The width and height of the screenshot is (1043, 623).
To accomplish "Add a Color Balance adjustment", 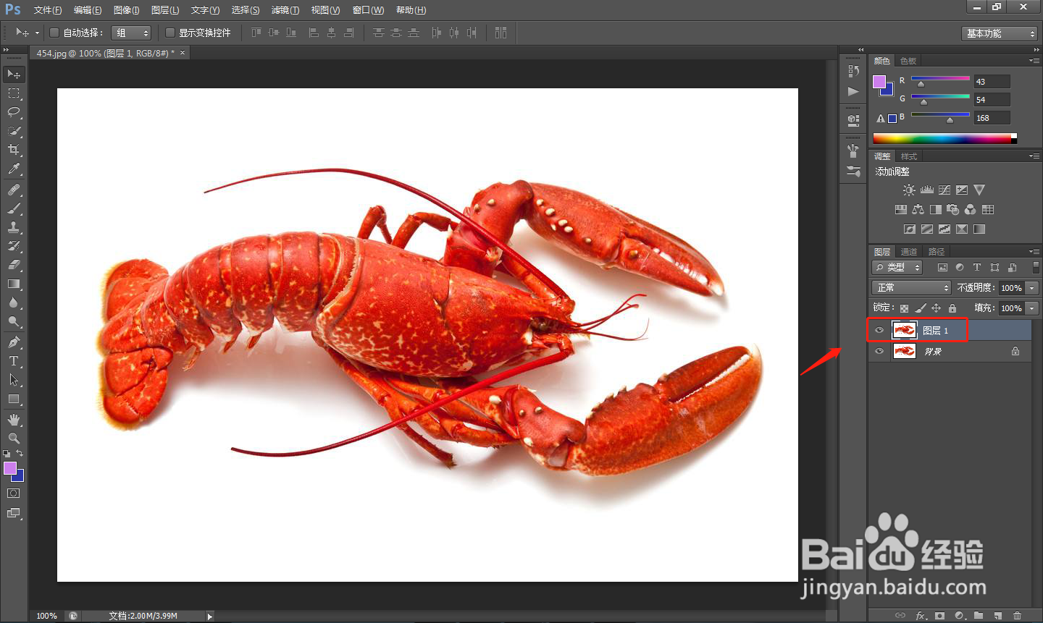I will [918, 209].
